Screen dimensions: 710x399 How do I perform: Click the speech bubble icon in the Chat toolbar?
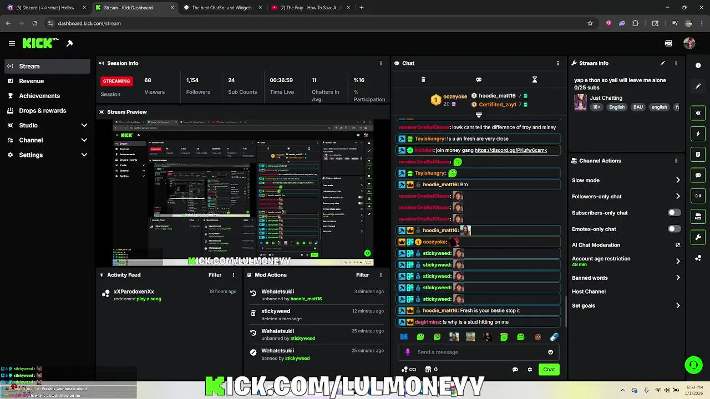(479, 80)
